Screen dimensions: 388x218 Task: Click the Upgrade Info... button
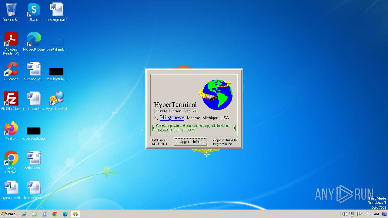(191, 142)
